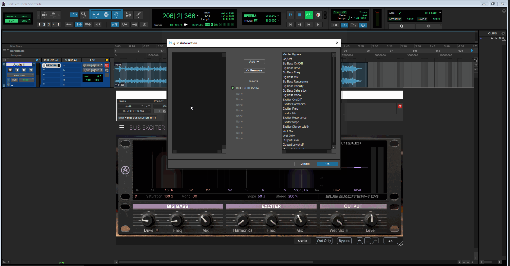Viewport: 510px width, 266px height.
Task: Click the plug-in undo arrow icon
Action: [x=360, y=241]
